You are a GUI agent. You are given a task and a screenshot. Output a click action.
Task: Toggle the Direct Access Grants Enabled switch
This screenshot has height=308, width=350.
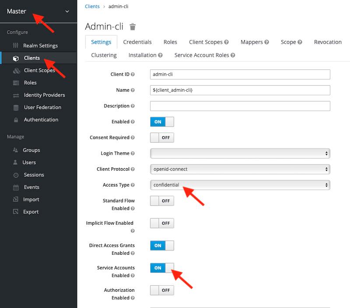point(162,246)
